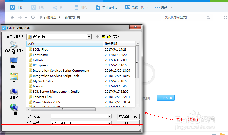The height and width of the screenshot is (135, 228).
Task: Open 网络 (Network) in places bar
Action: (14, 109)
